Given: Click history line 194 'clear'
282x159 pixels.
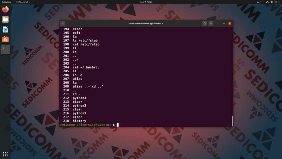Looking at the screenshot, I should pyautogui.click(x=73, y=29).
